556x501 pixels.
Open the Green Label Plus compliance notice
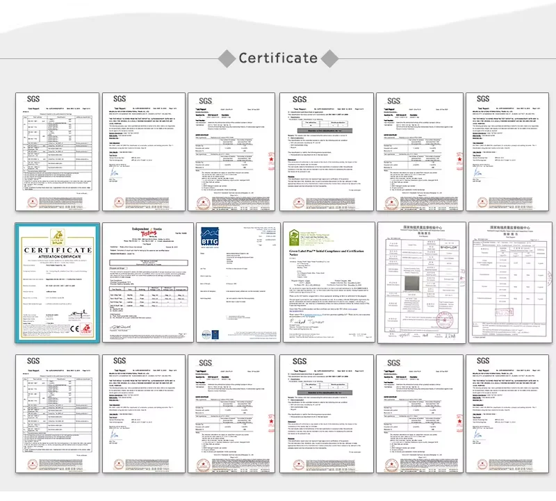[x=329, y=282]
